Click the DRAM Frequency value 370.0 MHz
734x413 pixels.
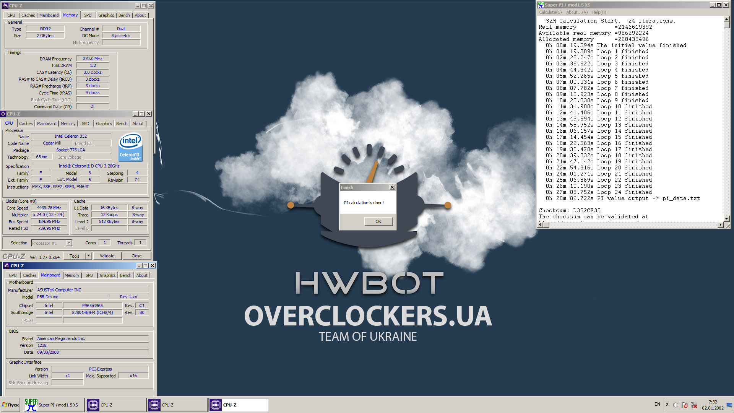[x=93, y=59]
